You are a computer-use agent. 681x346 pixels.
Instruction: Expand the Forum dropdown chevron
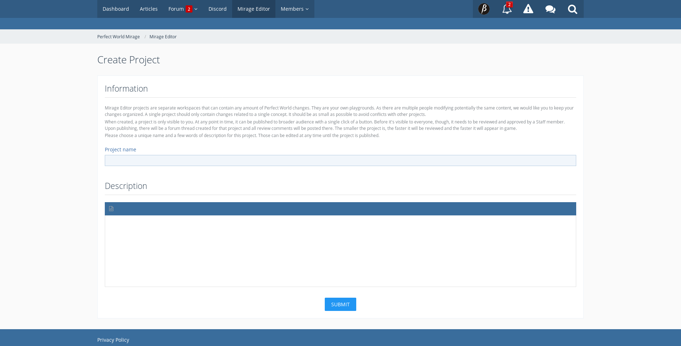coord(196,9)
